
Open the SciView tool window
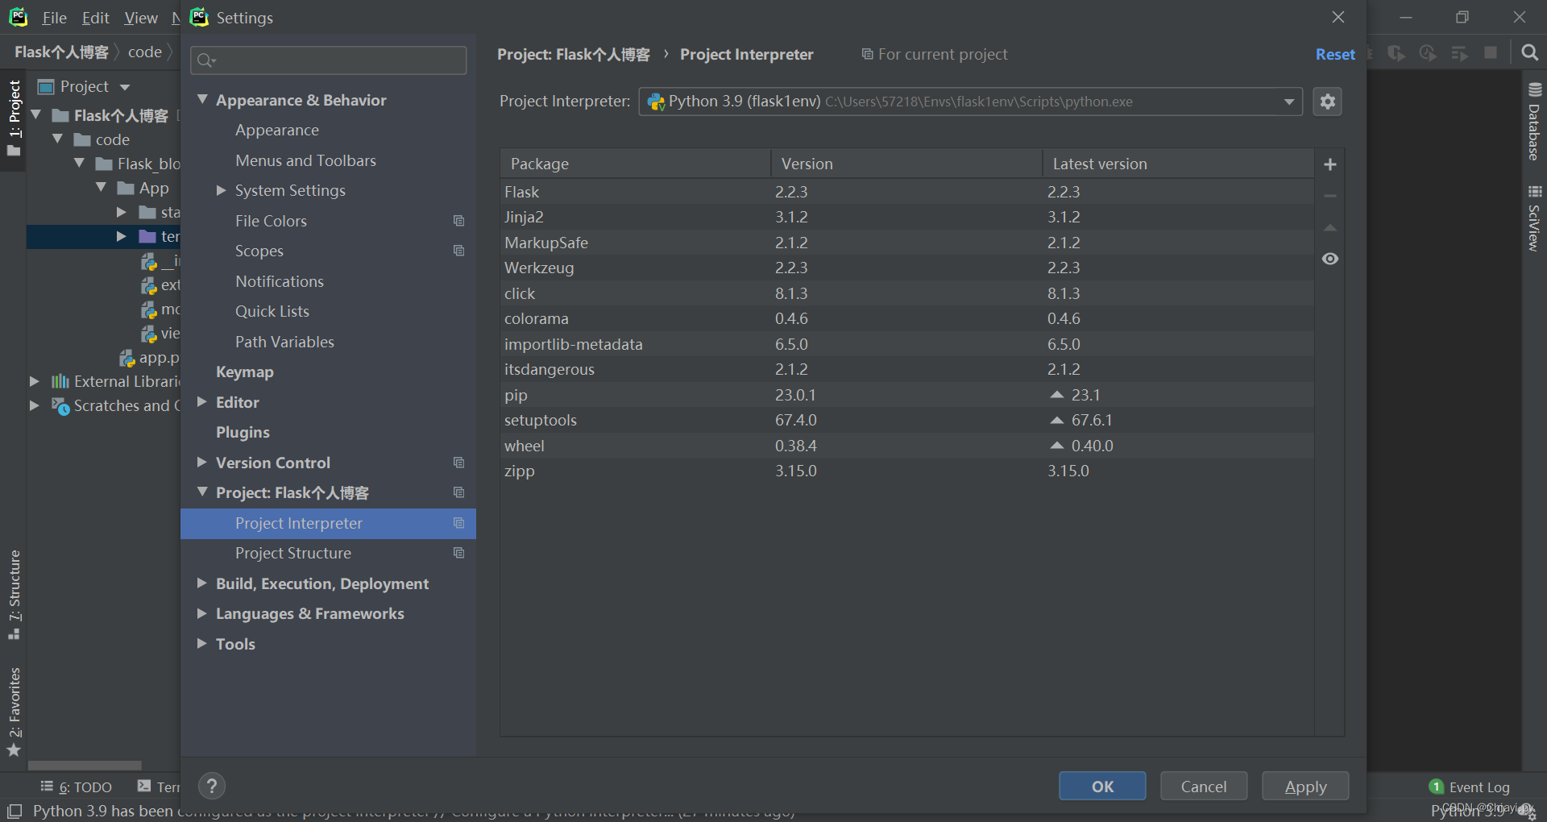pos(1534,218)
